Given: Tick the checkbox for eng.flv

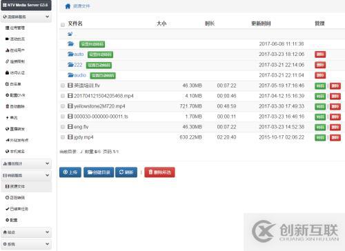Looking at the screenshot, I should click(x=63, y=127).
